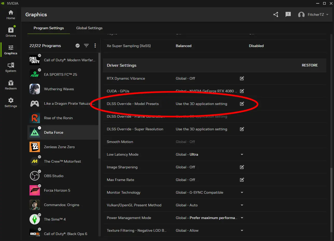Click the Xe Super Sampling Balanced value

[184, 46]
